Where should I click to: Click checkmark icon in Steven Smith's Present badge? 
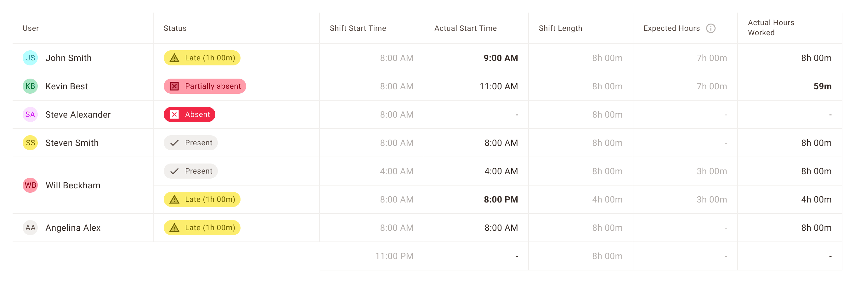174,143
